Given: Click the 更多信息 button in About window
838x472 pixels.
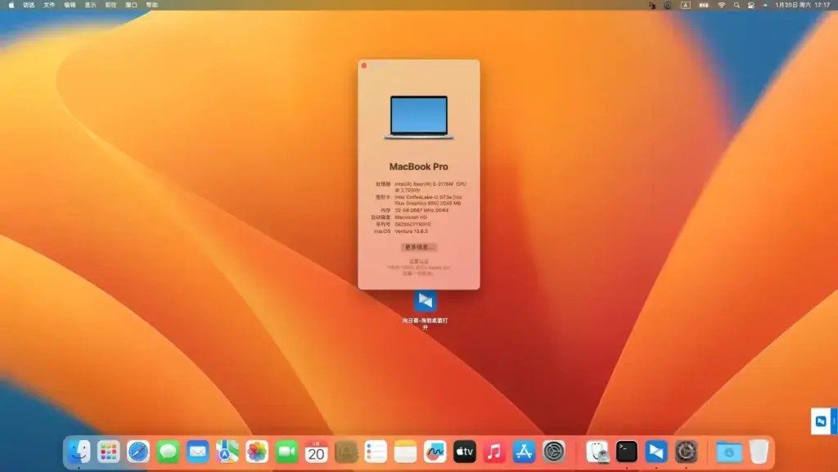Looking at the screenshot, I should pos(418,247).
